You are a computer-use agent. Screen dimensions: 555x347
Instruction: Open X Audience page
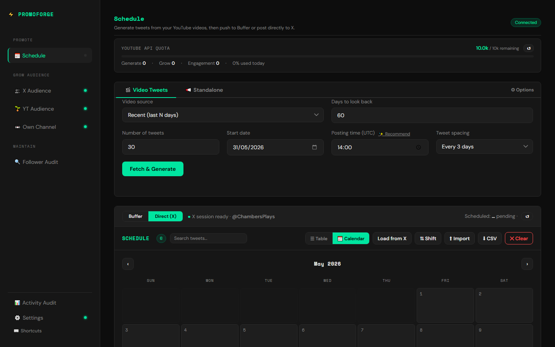50,91
